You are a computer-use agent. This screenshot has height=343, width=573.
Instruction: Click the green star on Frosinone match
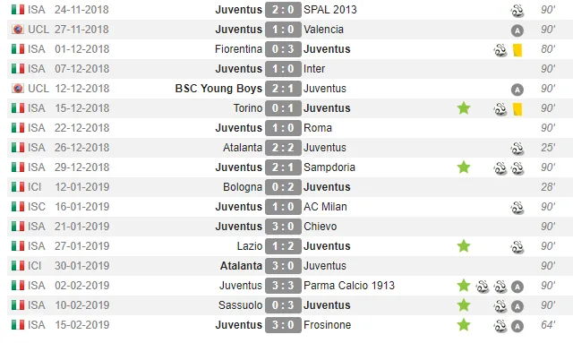pos(464,325)
